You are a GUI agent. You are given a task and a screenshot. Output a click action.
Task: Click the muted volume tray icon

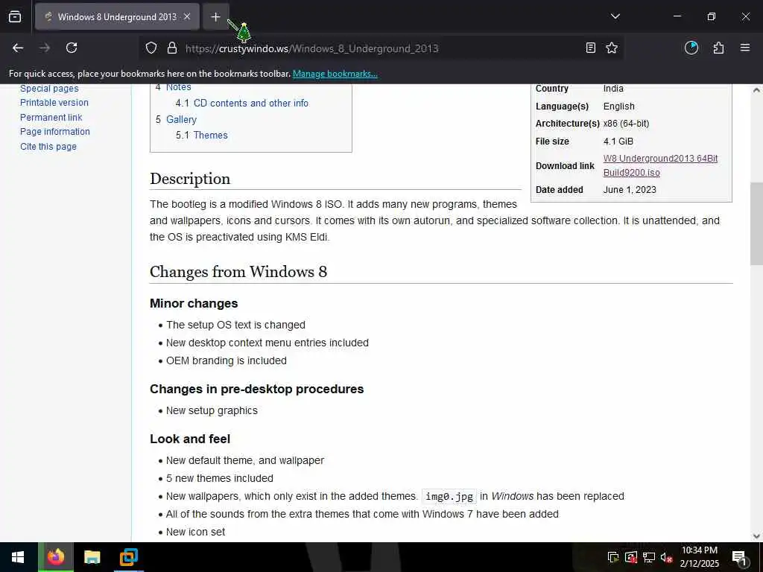point(666,557)
